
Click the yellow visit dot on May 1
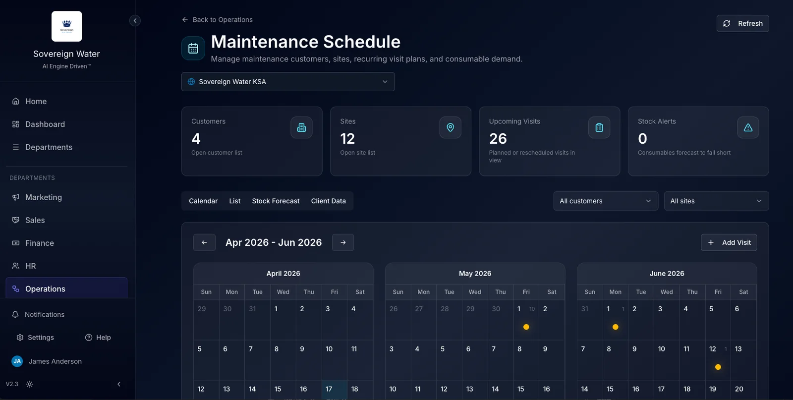point(526,327)
